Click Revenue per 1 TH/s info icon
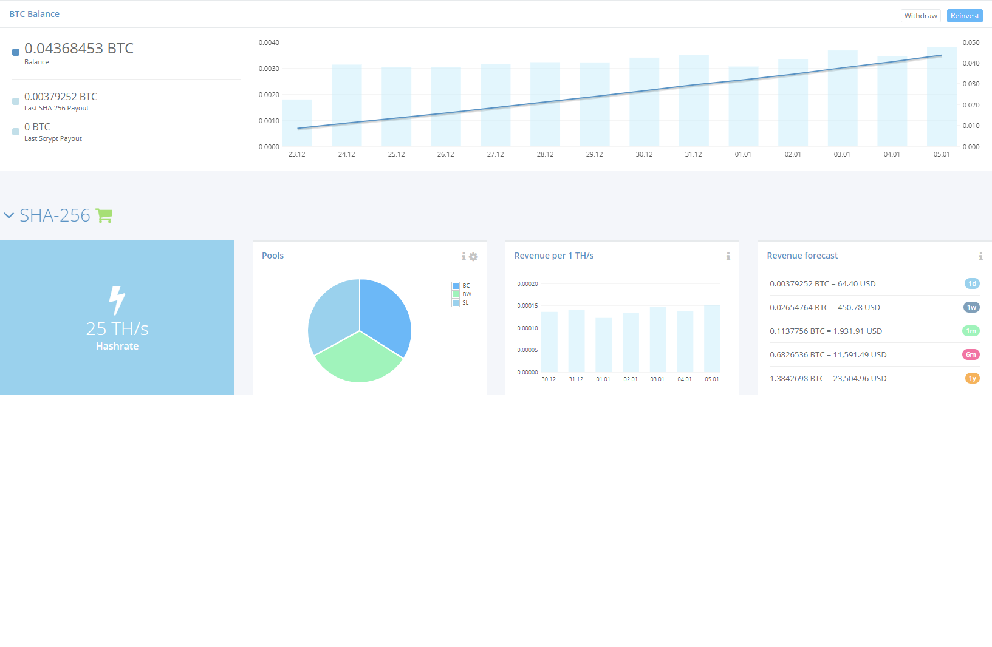 [728, 257]
